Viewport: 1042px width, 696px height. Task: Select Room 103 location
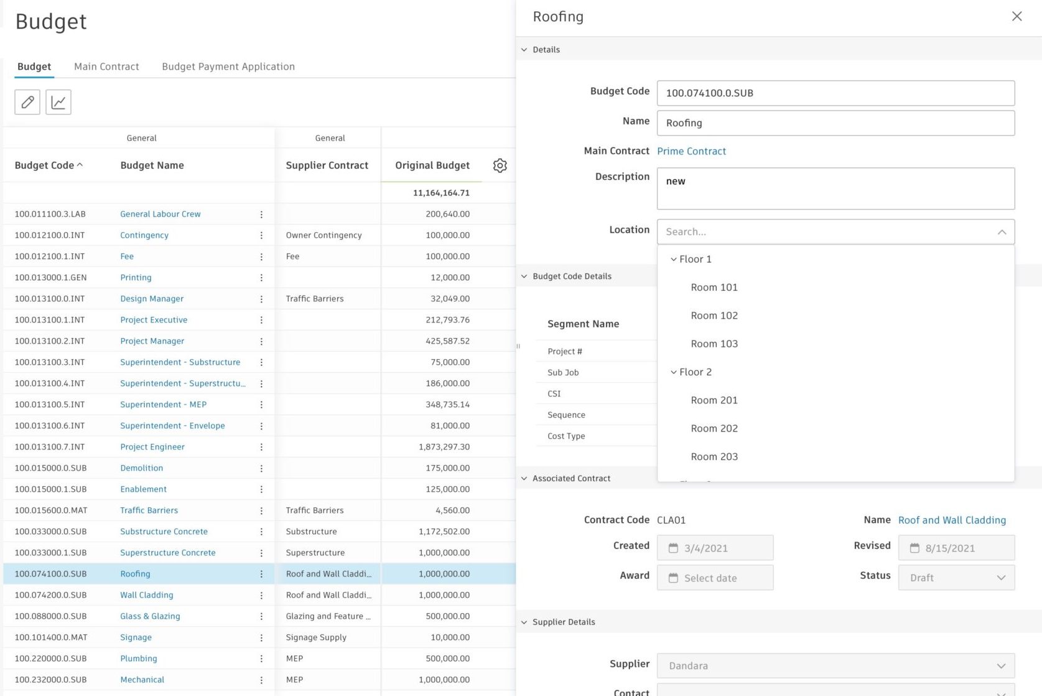(714, 344)
